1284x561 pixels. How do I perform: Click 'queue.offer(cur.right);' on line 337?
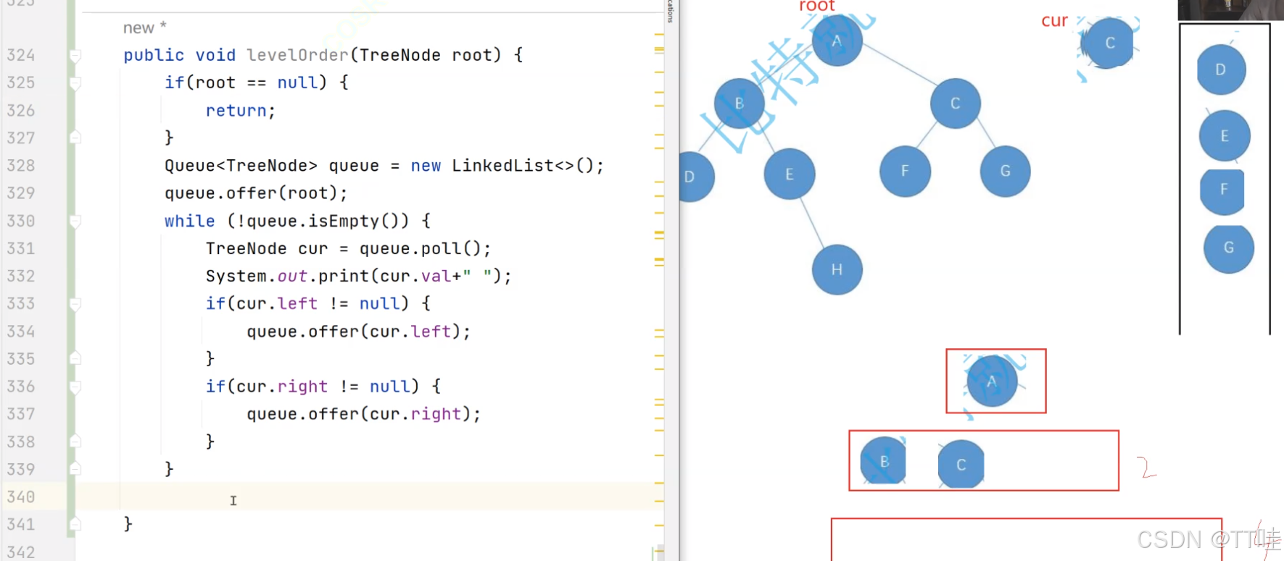pos(364,414)
